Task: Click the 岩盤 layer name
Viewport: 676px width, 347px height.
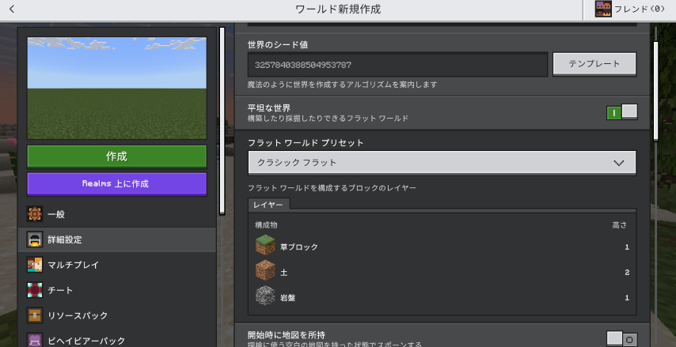Action: click(x=287, y=298)
